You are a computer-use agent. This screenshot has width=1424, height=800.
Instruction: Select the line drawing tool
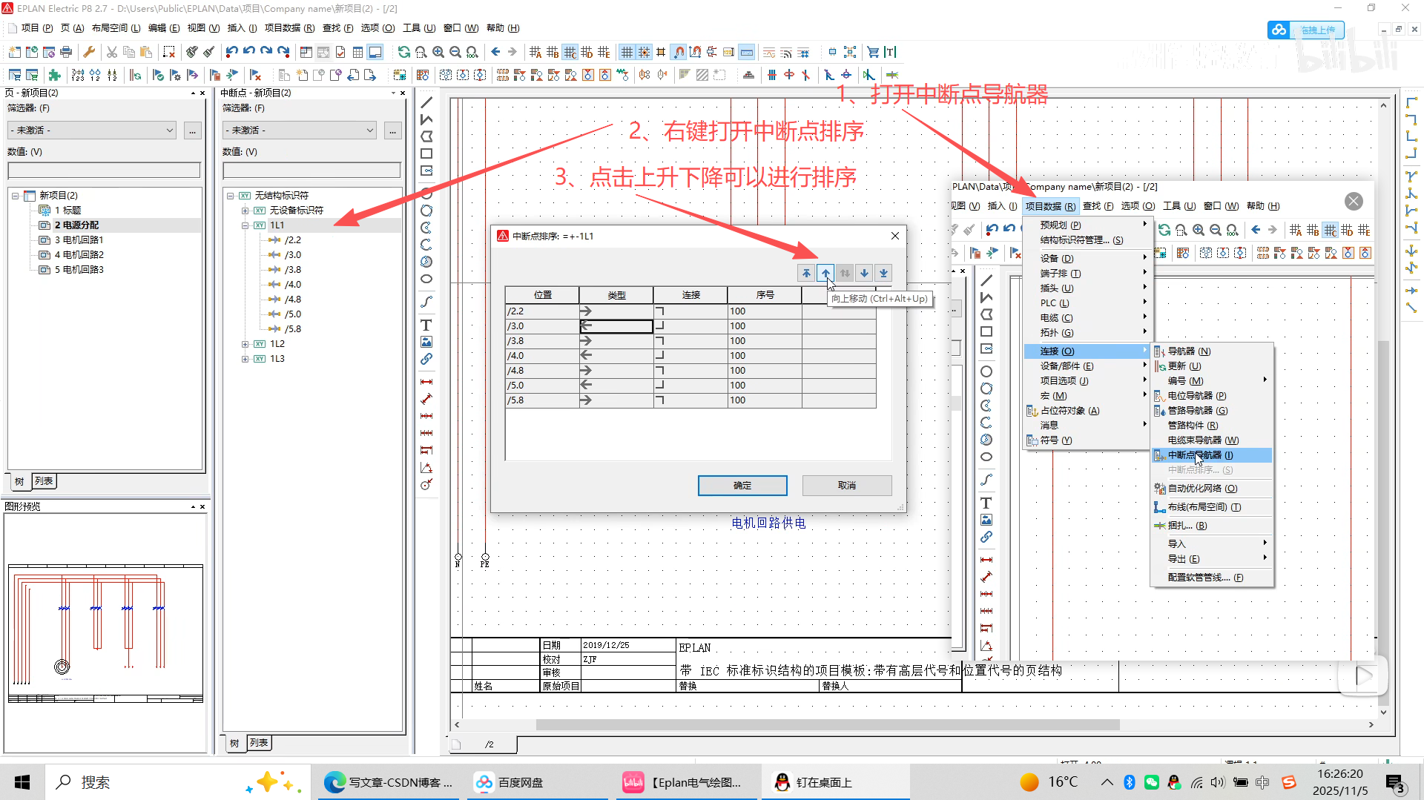coord(426,102)
